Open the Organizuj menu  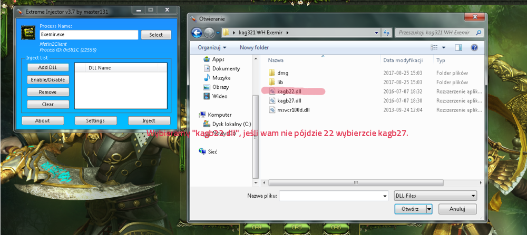(212, 48)
